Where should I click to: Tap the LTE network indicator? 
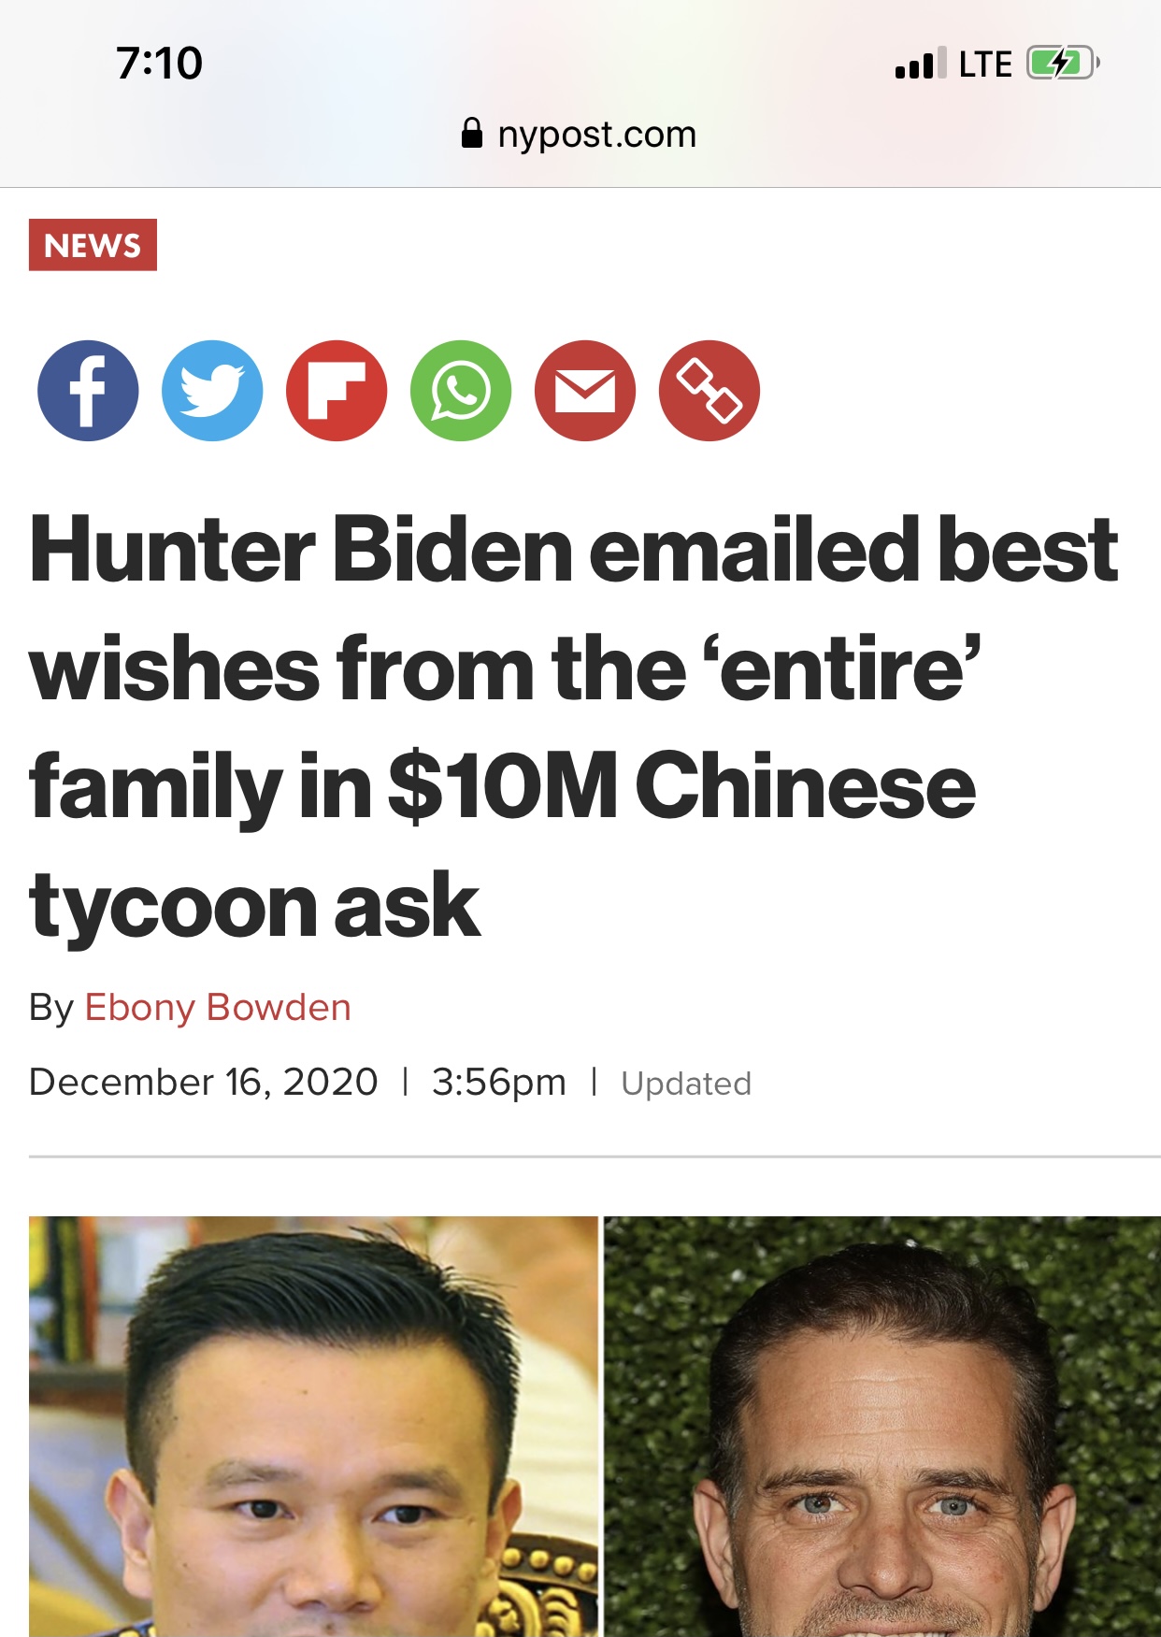pyautogui.click(x=985, y=65)
